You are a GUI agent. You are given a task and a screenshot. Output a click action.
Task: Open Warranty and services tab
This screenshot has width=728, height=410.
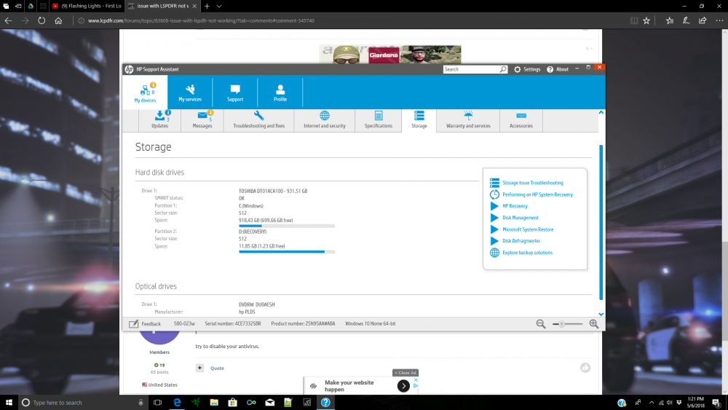point(468,120)
